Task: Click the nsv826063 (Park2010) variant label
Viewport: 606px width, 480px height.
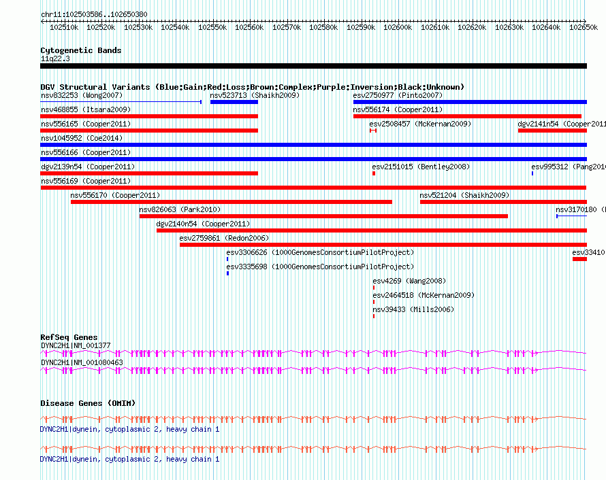Action: (x=180, y=209)
